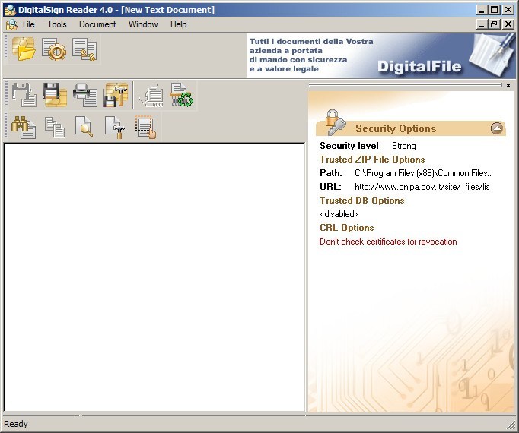Screen dimensions: 519x433
Task: Collapse the Security Options section arrow
Action: tap(496, 128)
